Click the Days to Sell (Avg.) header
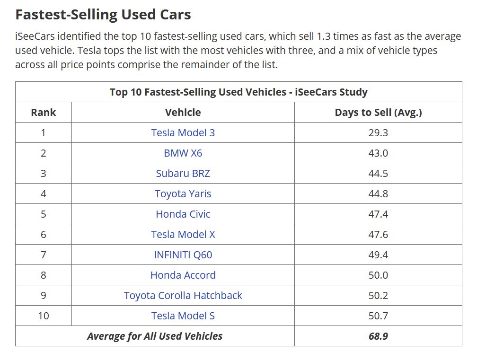This screenshot has width=477, height=352. pos(378,113)
